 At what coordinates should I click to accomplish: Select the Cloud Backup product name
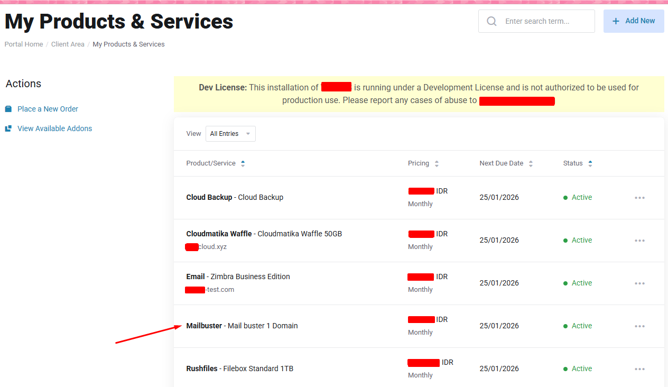click(235, 197)
